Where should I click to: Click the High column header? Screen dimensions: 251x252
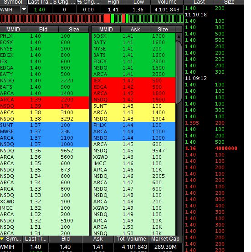(x=113, y=2)
